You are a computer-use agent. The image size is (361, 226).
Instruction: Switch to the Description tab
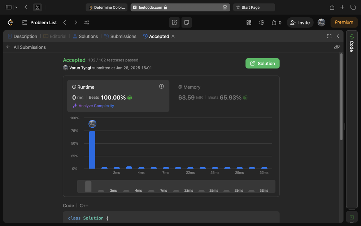[x=22, y=36]
